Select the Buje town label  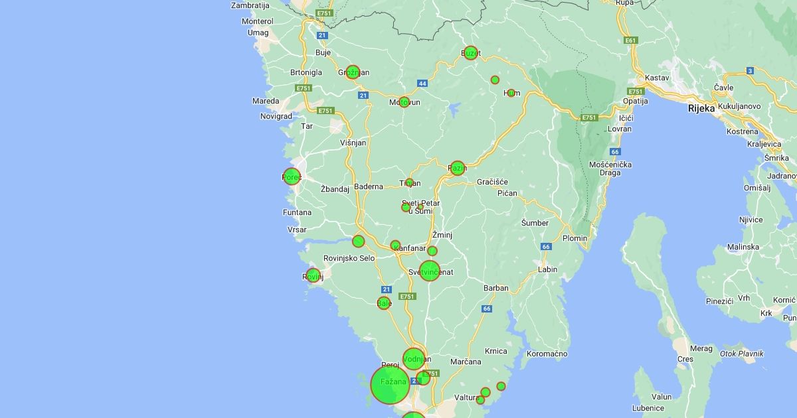coord(323,52)
